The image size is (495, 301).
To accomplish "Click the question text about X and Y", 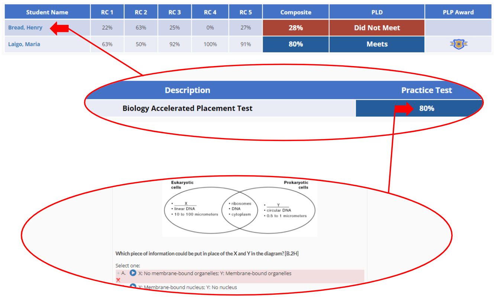I will (207, 253).
